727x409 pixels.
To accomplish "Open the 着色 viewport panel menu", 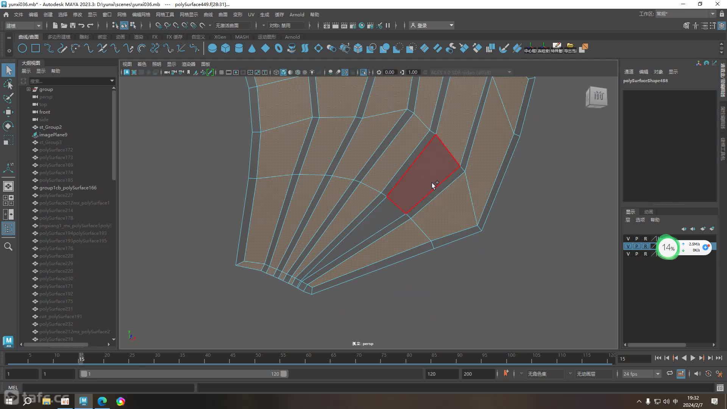I will click(142, 64).
